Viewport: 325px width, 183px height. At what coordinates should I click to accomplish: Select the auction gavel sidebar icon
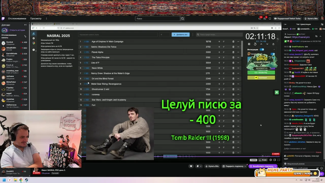pos(34,34)
